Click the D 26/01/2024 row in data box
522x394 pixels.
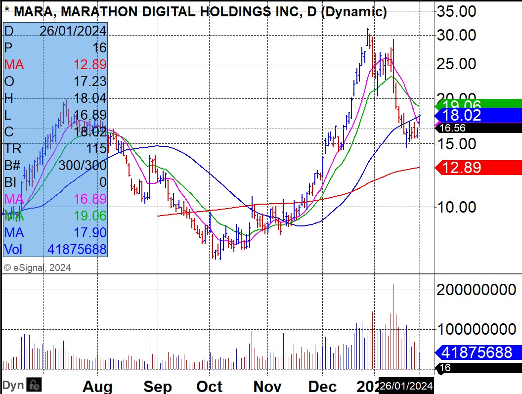click(x=55, y=31)
